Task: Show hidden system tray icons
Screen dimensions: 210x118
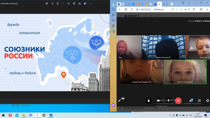Action: click(170, 115)
